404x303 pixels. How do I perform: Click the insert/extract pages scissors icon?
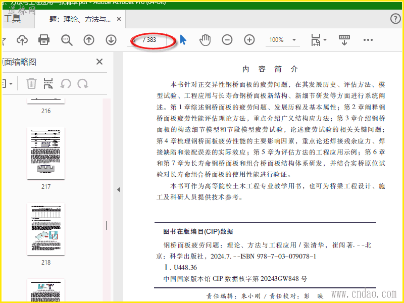point(48,83)
